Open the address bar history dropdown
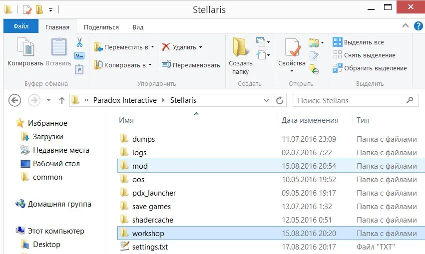Screen dimensions: 425x254 tap(267, 100)
